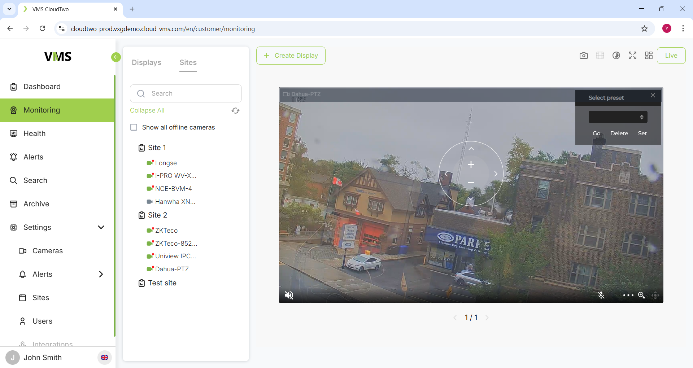Open Health from the sidebar
The image size is (693, 368).
pos(35,133)
